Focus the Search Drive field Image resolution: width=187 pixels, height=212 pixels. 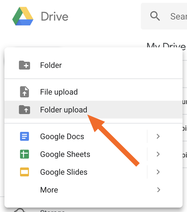coord(164,16)
